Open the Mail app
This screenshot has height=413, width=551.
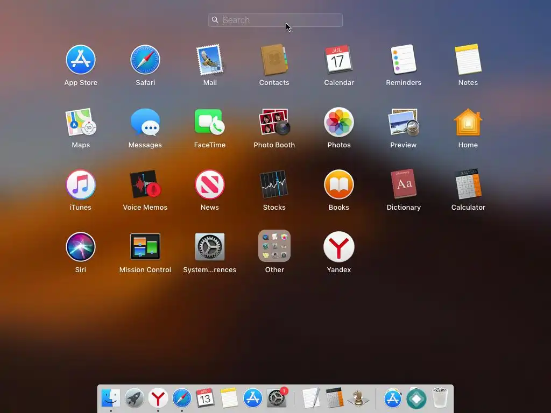click(210, 60)
